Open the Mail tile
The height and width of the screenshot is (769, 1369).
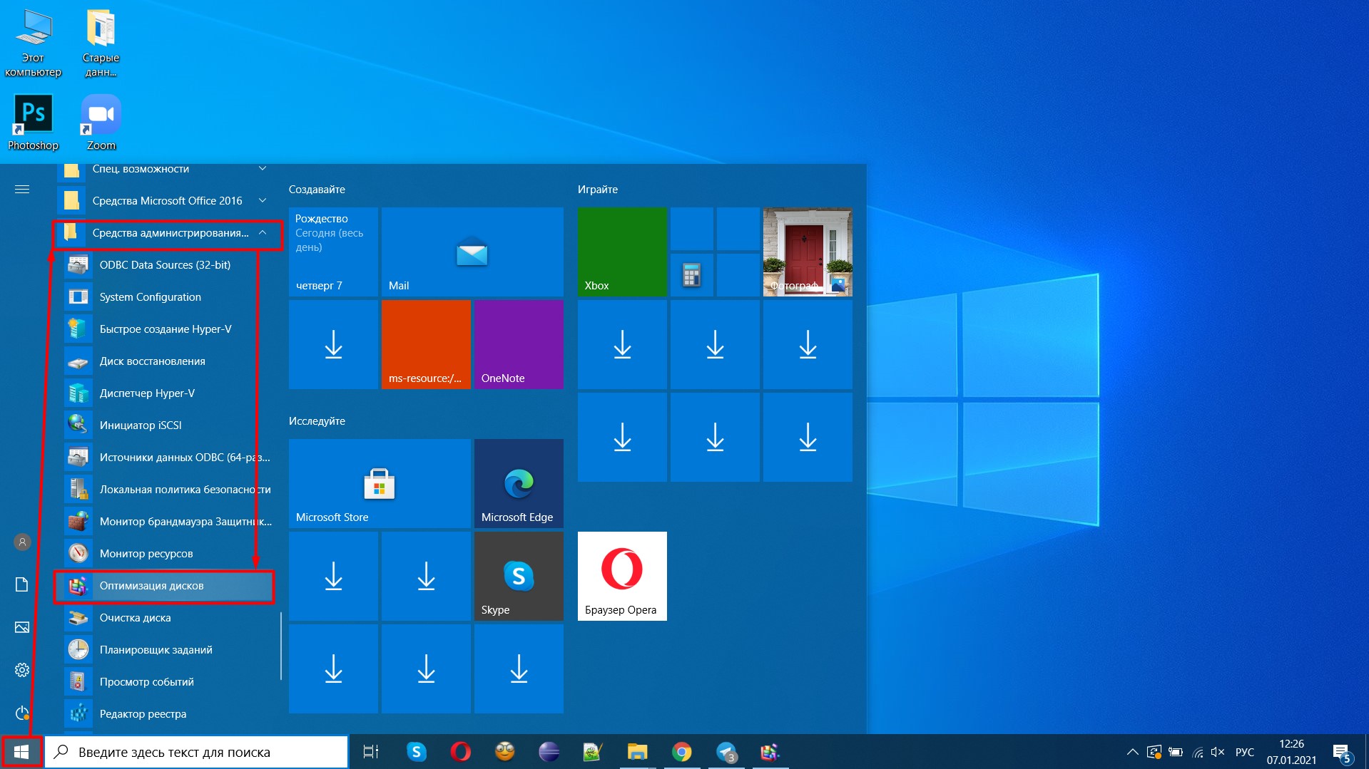[x=472, y=252]
